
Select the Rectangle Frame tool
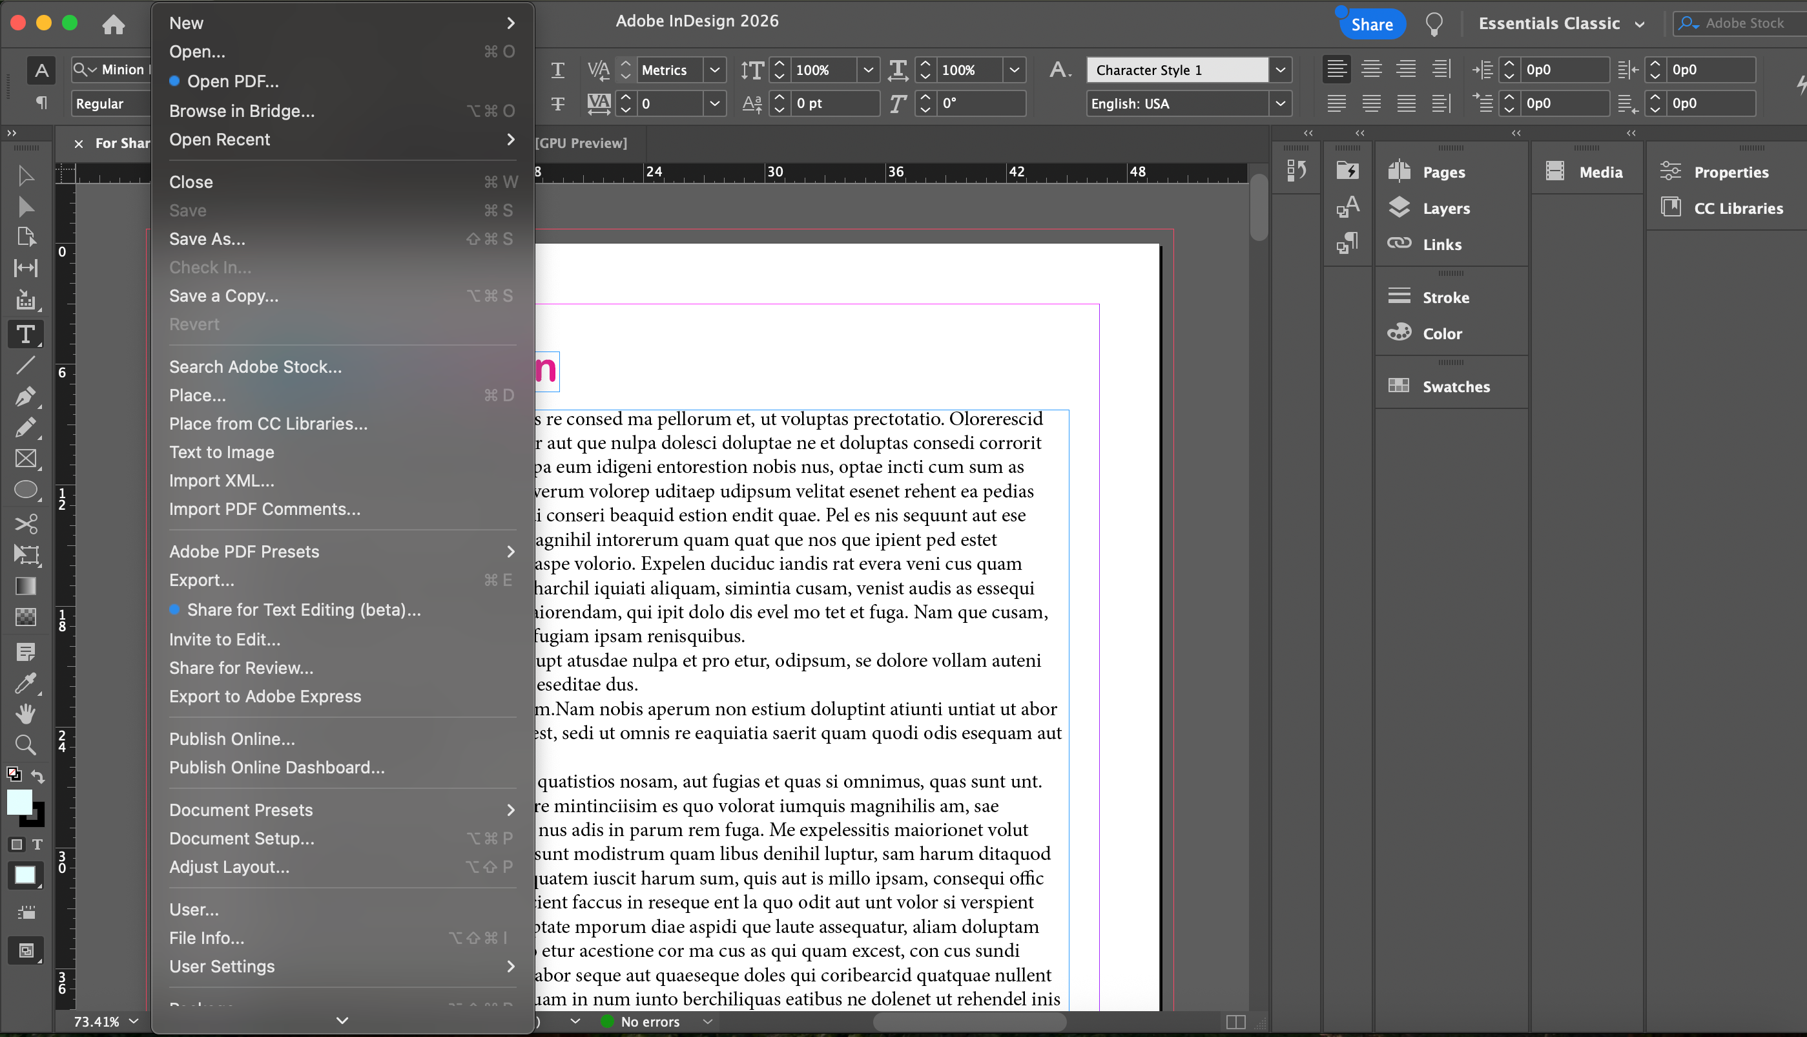point(26,459)
